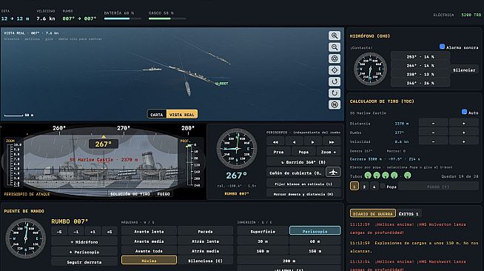
Task: Point periscope to Proa
Action: click(x=278, y=152)
